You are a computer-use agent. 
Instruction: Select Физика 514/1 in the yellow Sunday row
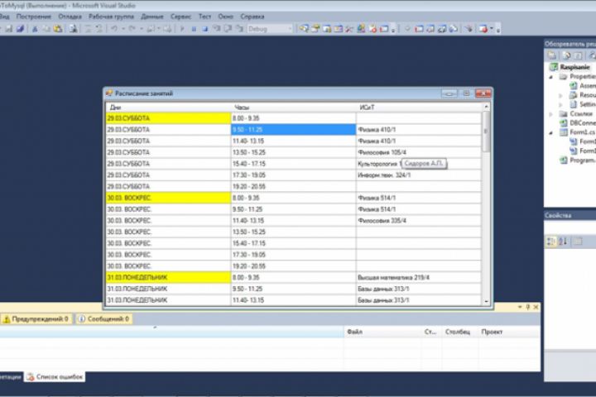419,198
